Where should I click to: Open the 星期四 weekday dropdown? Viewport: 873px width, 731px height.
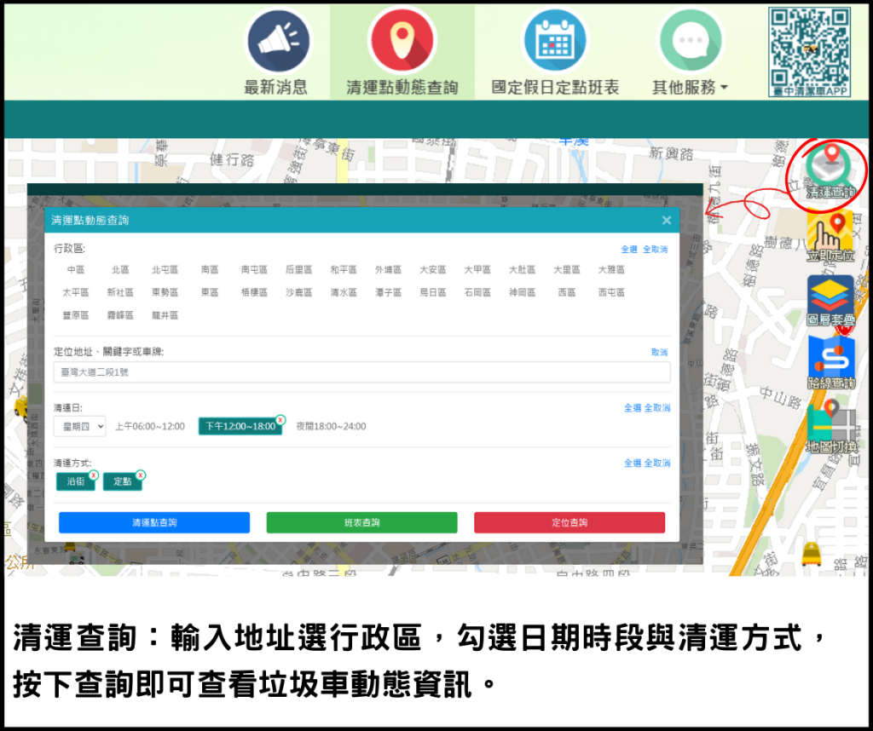[x=79, y=426]
